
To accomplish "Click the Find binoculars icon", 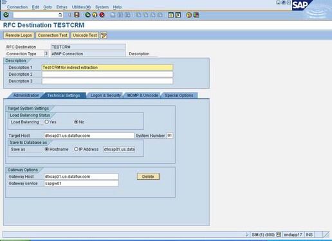I will [120, 15].
